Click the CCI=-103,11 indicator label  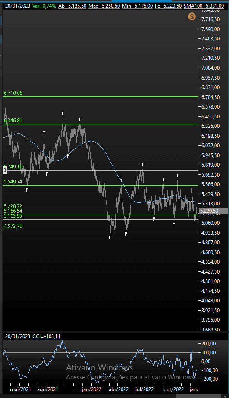(x=46, y=336)
